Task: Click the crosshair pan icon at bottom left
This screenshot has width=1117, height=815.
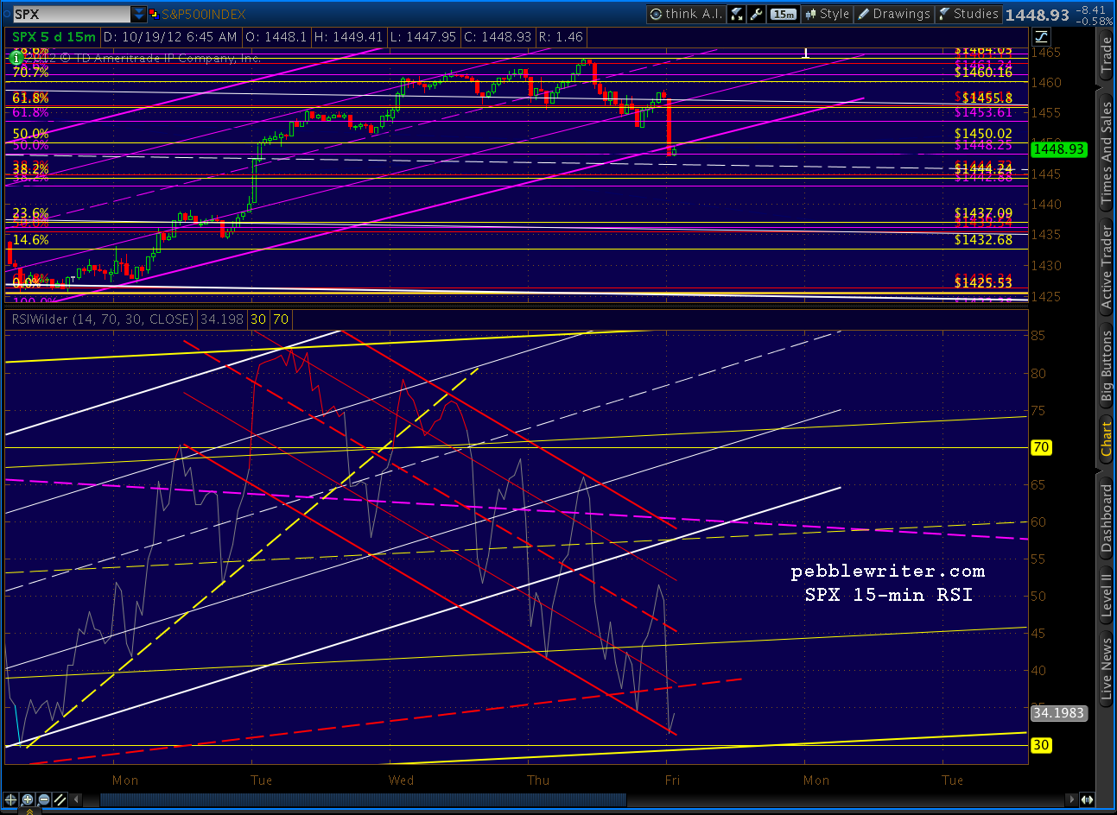Action: click(x=10, y=799)
